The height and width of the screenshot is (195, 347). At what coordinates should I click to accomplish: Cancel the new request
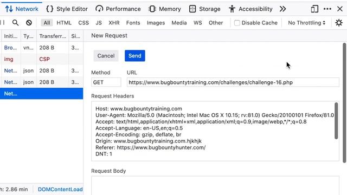coord(106,56)
